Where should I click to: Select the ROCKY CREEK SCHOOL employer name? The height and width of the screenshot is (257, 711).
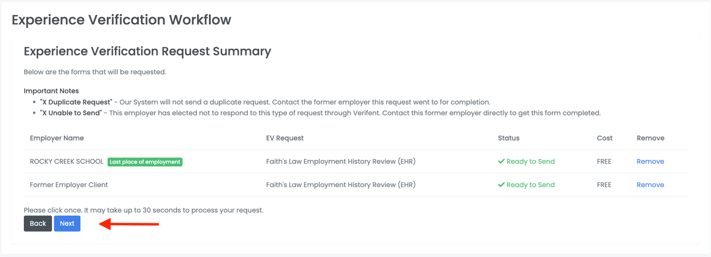coord(66,162)
